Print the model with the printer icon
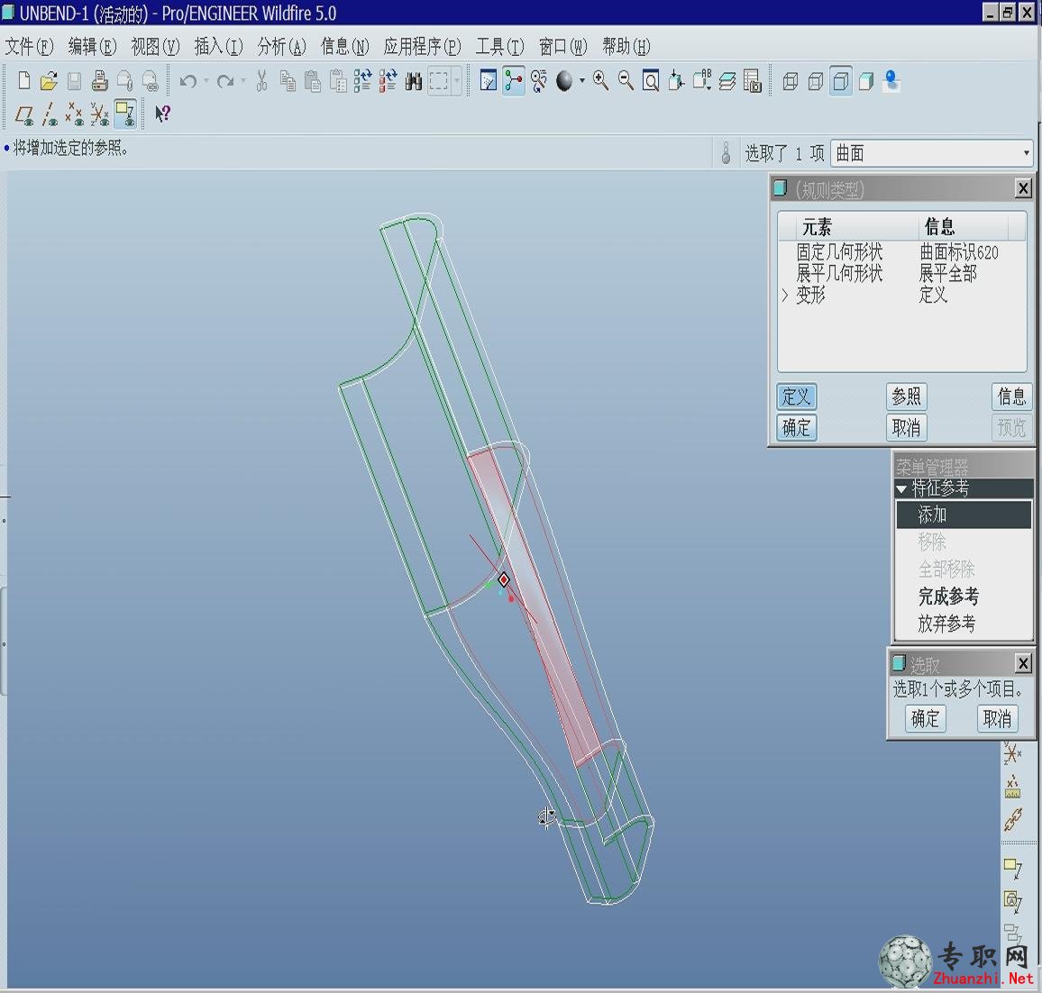Viewport: 1042px width, 993px height. tap(100, 81)
